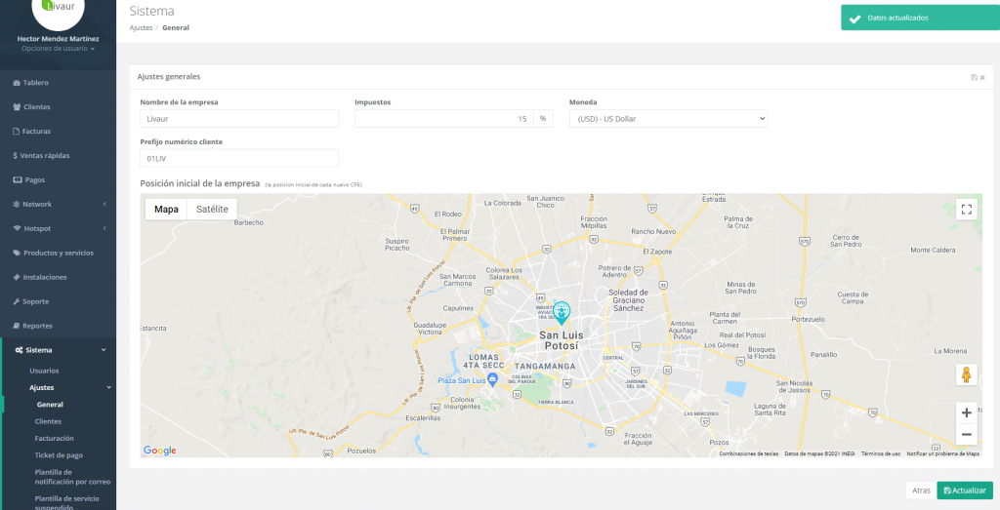Image resolution: width=1000 pixels, height=510 pixels.
Task: Close the Ajustes generales panel
Action: pos(982,77)
